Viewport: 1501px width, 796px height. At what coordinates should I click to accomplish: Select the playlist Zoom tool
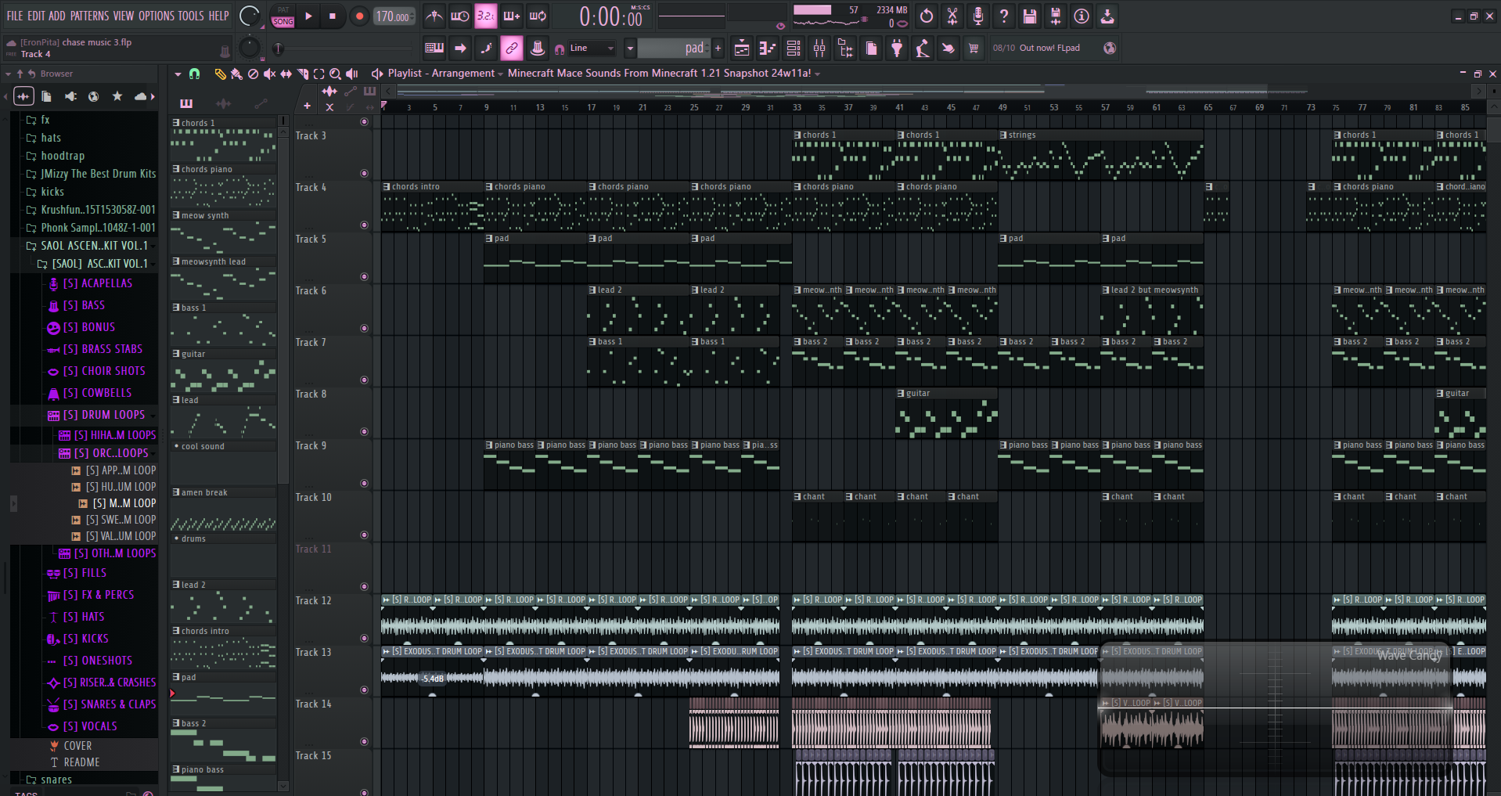click(335, 74)
